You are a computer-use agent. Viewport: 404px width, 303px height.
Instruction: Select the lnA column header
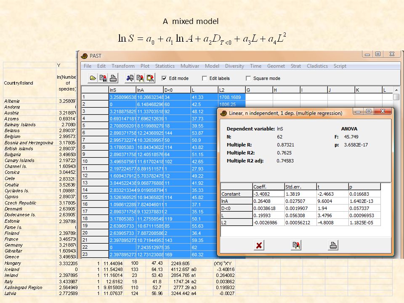[x=150, y=90]
